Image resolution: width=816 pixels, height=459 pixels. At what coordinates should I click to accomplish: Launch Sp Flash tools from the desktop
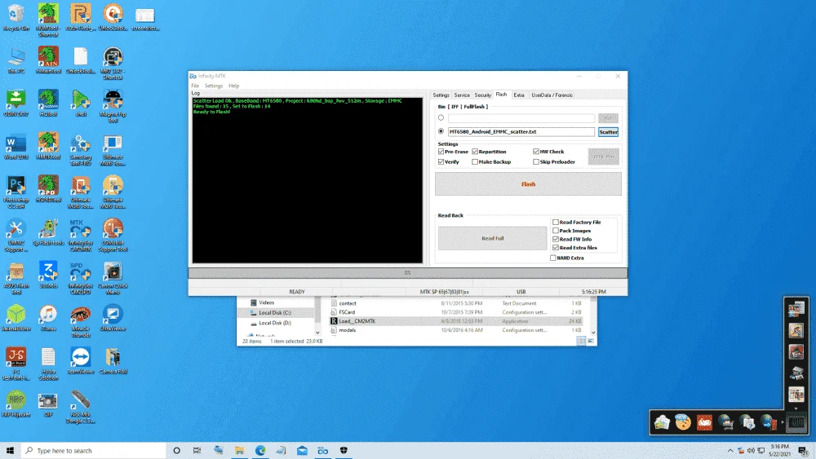coord(48,232)
